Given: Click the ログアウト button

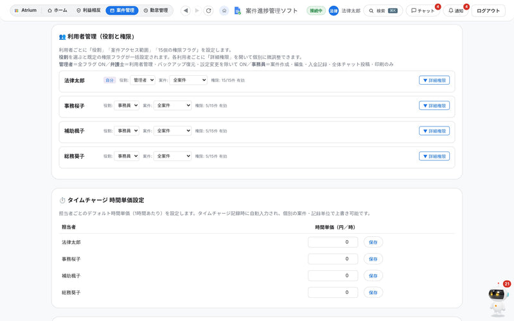Looking at the screenshot, I should (x=488, y=11).
